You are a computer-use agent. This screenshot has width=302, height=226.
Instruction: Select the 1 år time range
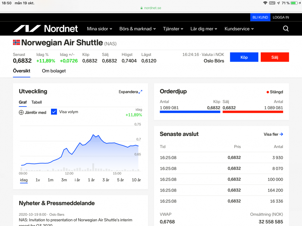click(91, 180)
